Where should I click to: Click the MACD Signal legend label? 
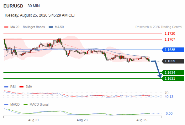pyautogui.click(x=39, y=104)
